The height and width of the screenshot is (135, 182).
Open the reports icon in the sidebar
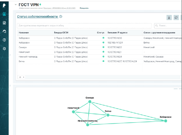pos(4,23)
